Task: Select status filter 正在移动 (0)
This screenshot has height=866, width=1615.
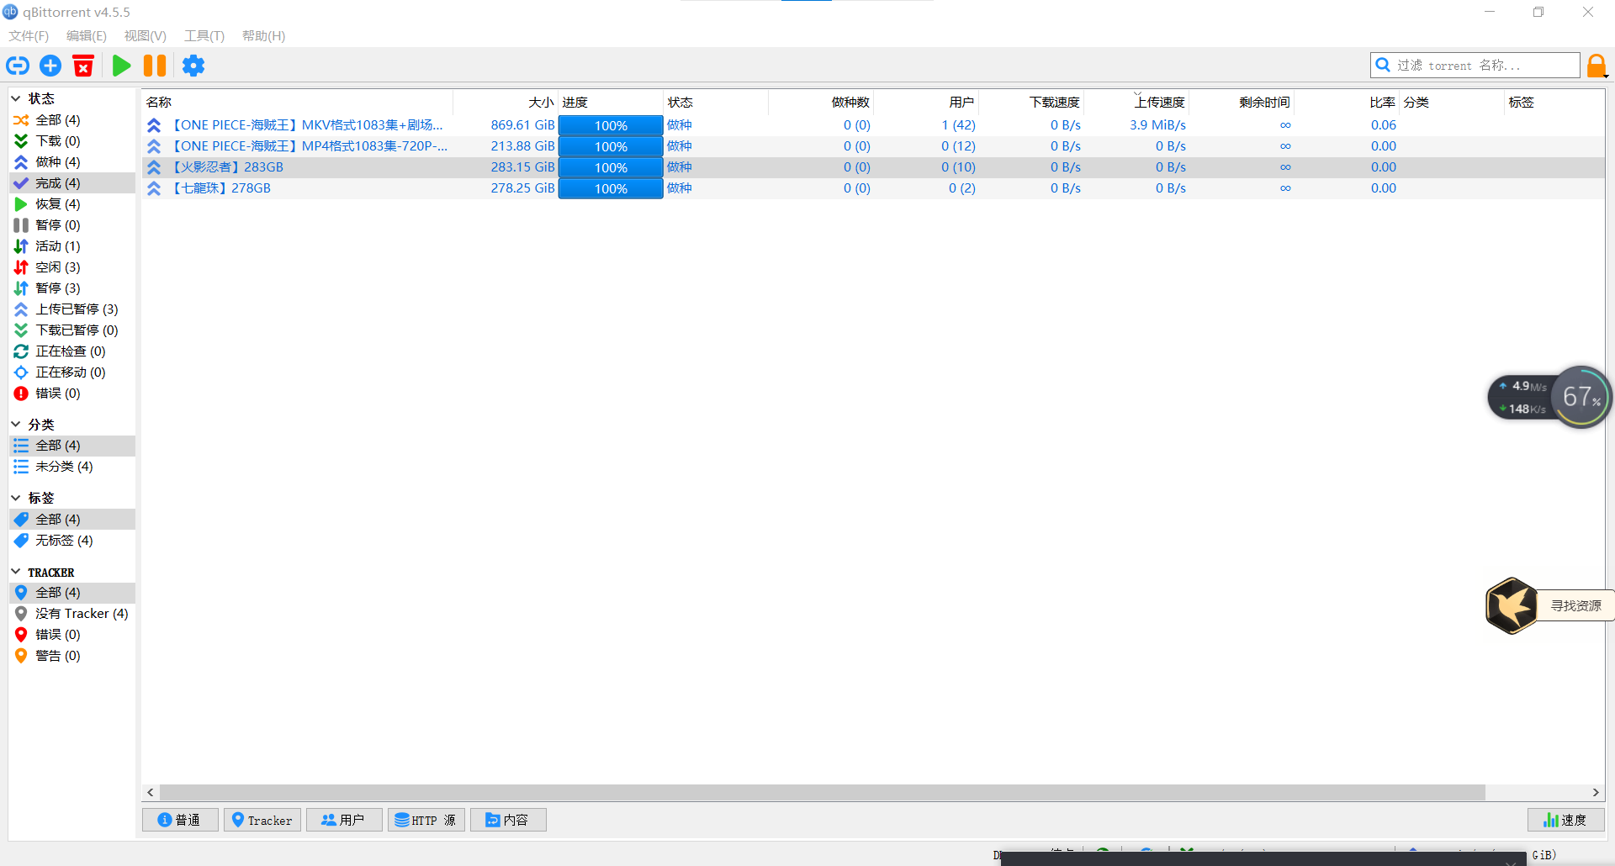Action: point(72,372)
